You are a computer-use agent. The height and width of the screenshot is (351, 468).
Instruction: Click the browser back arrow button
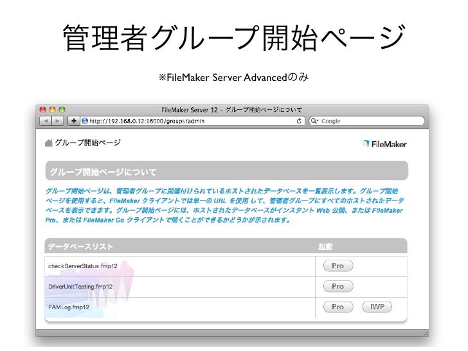pos(46,121)
